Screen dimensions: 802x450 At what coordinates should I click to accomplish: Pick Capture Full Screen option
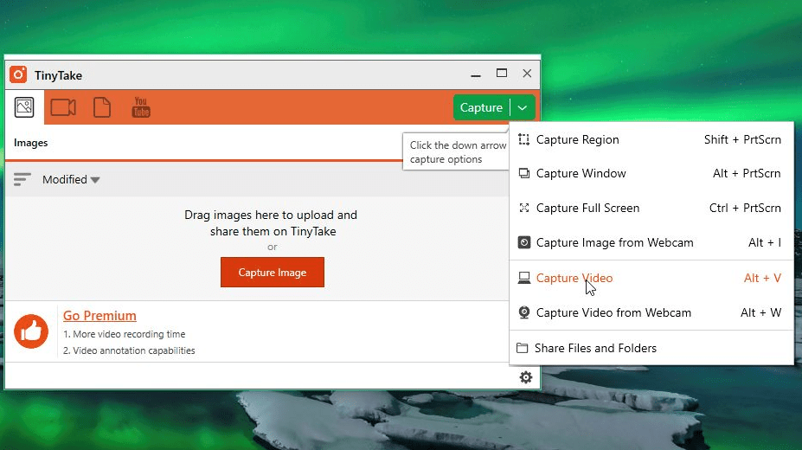pyautogui.click(x=587, y=208)
